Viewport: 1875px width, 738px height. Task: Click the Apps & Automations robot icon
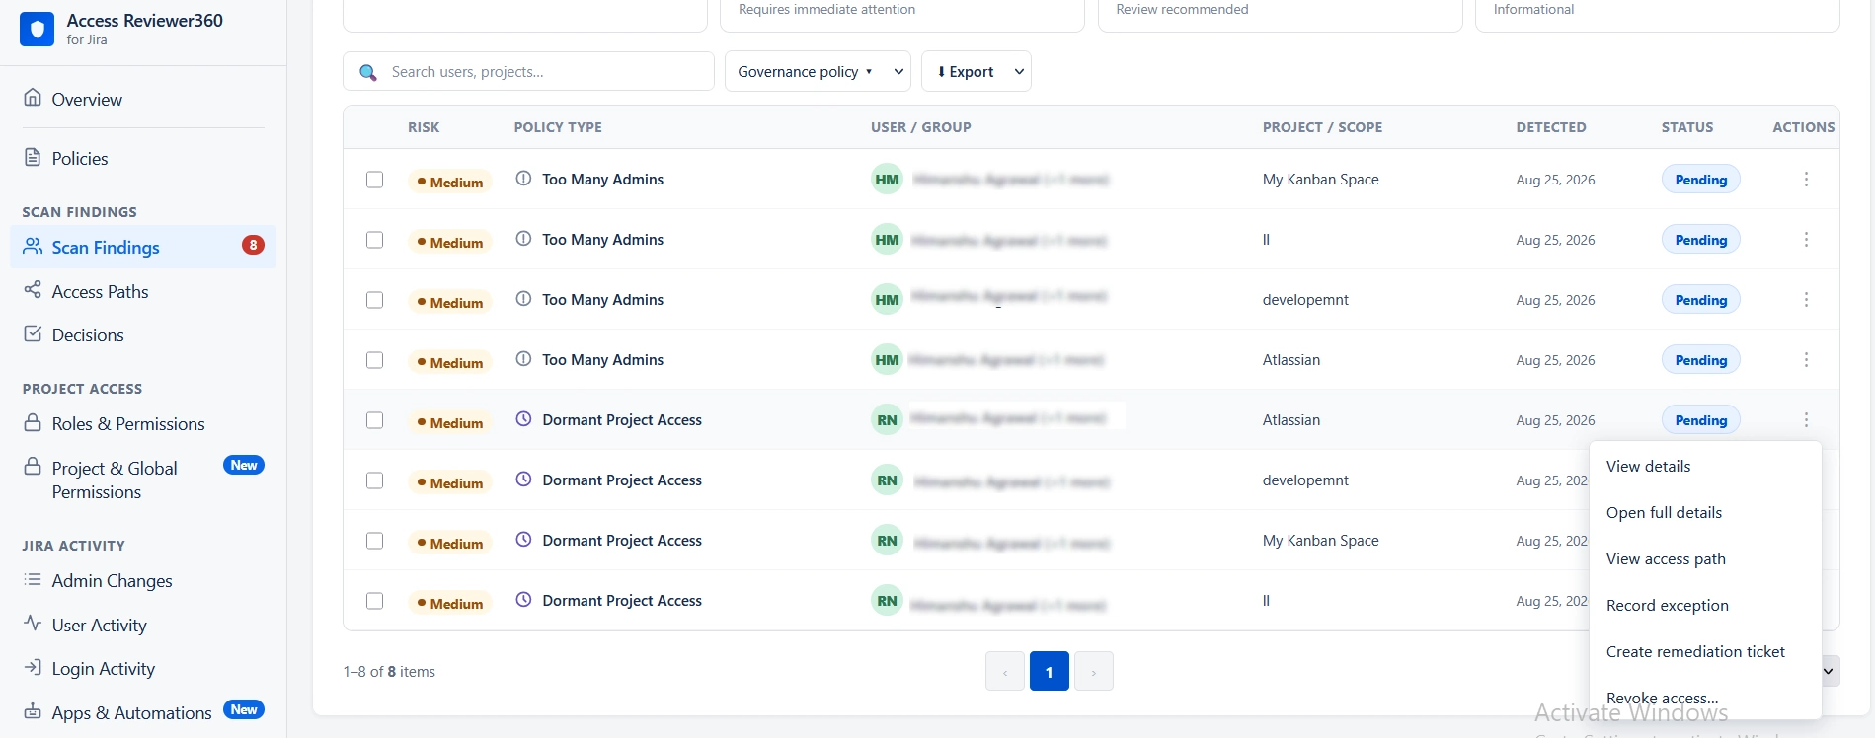[33, 711]
